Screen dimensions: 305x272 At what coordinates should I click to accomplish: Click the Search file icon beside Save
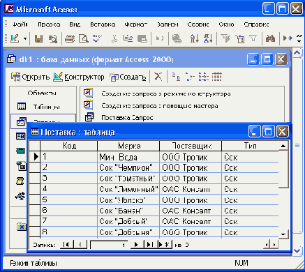coord(53,38)
